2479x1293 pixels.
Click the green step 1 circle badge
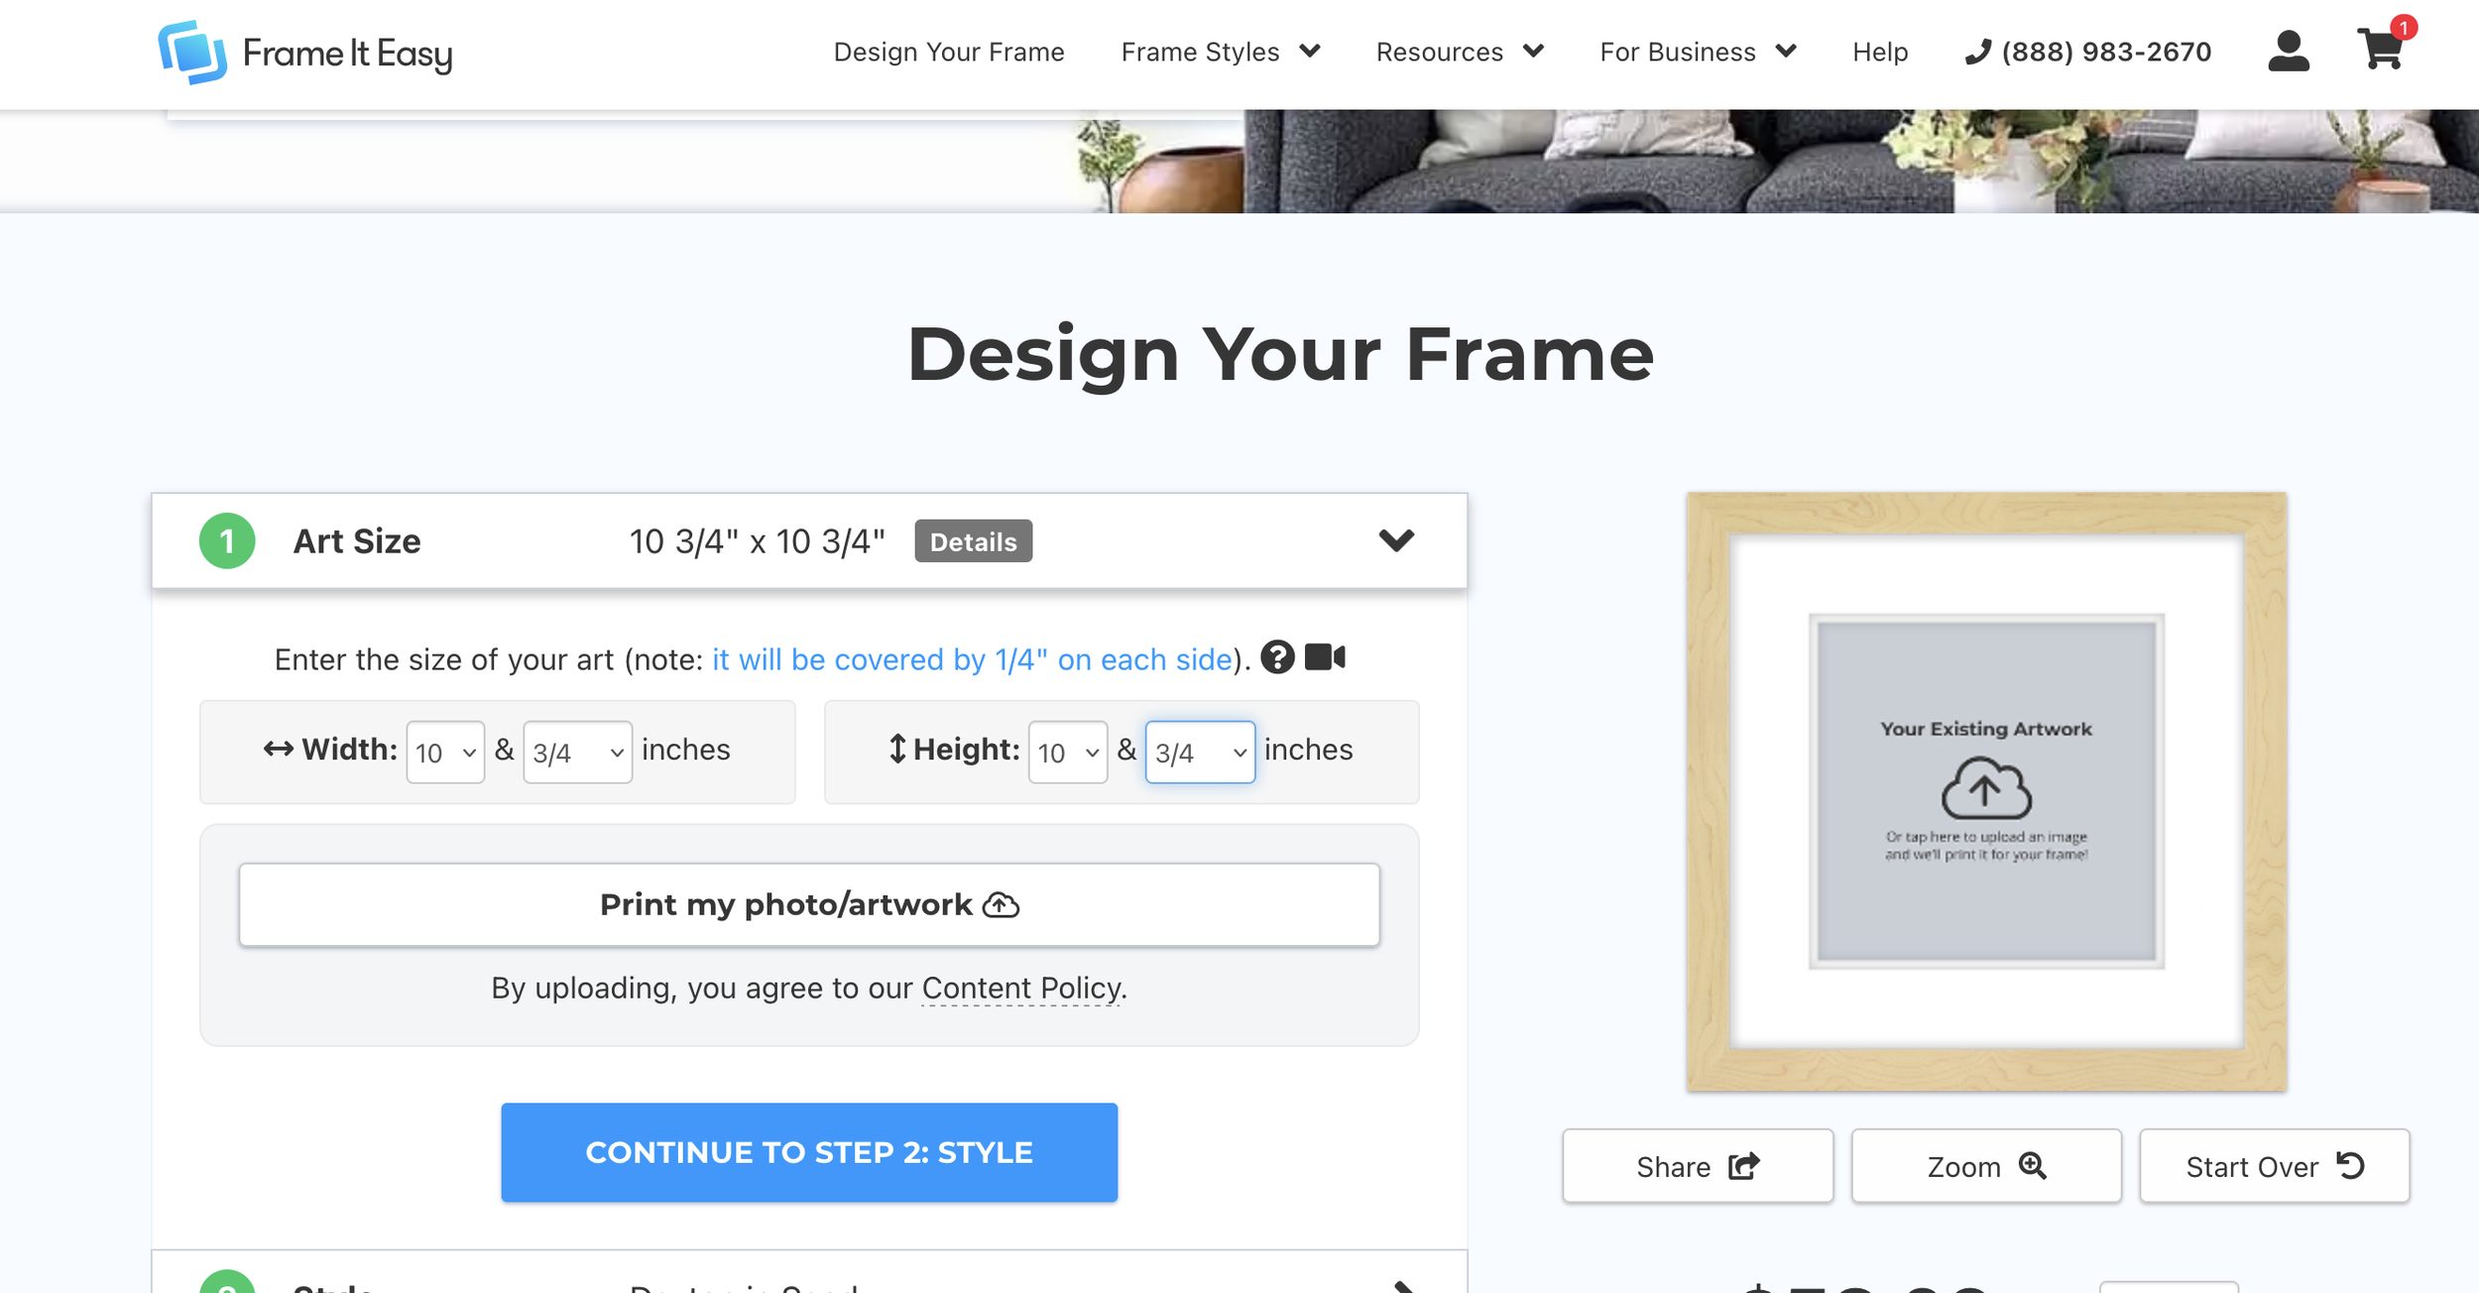point(227,541)
